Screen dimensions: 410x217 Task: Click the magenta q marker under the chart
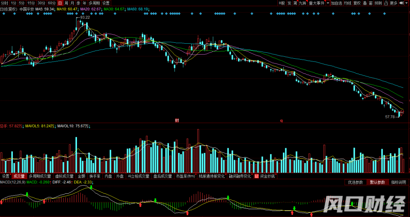[281, 121]
